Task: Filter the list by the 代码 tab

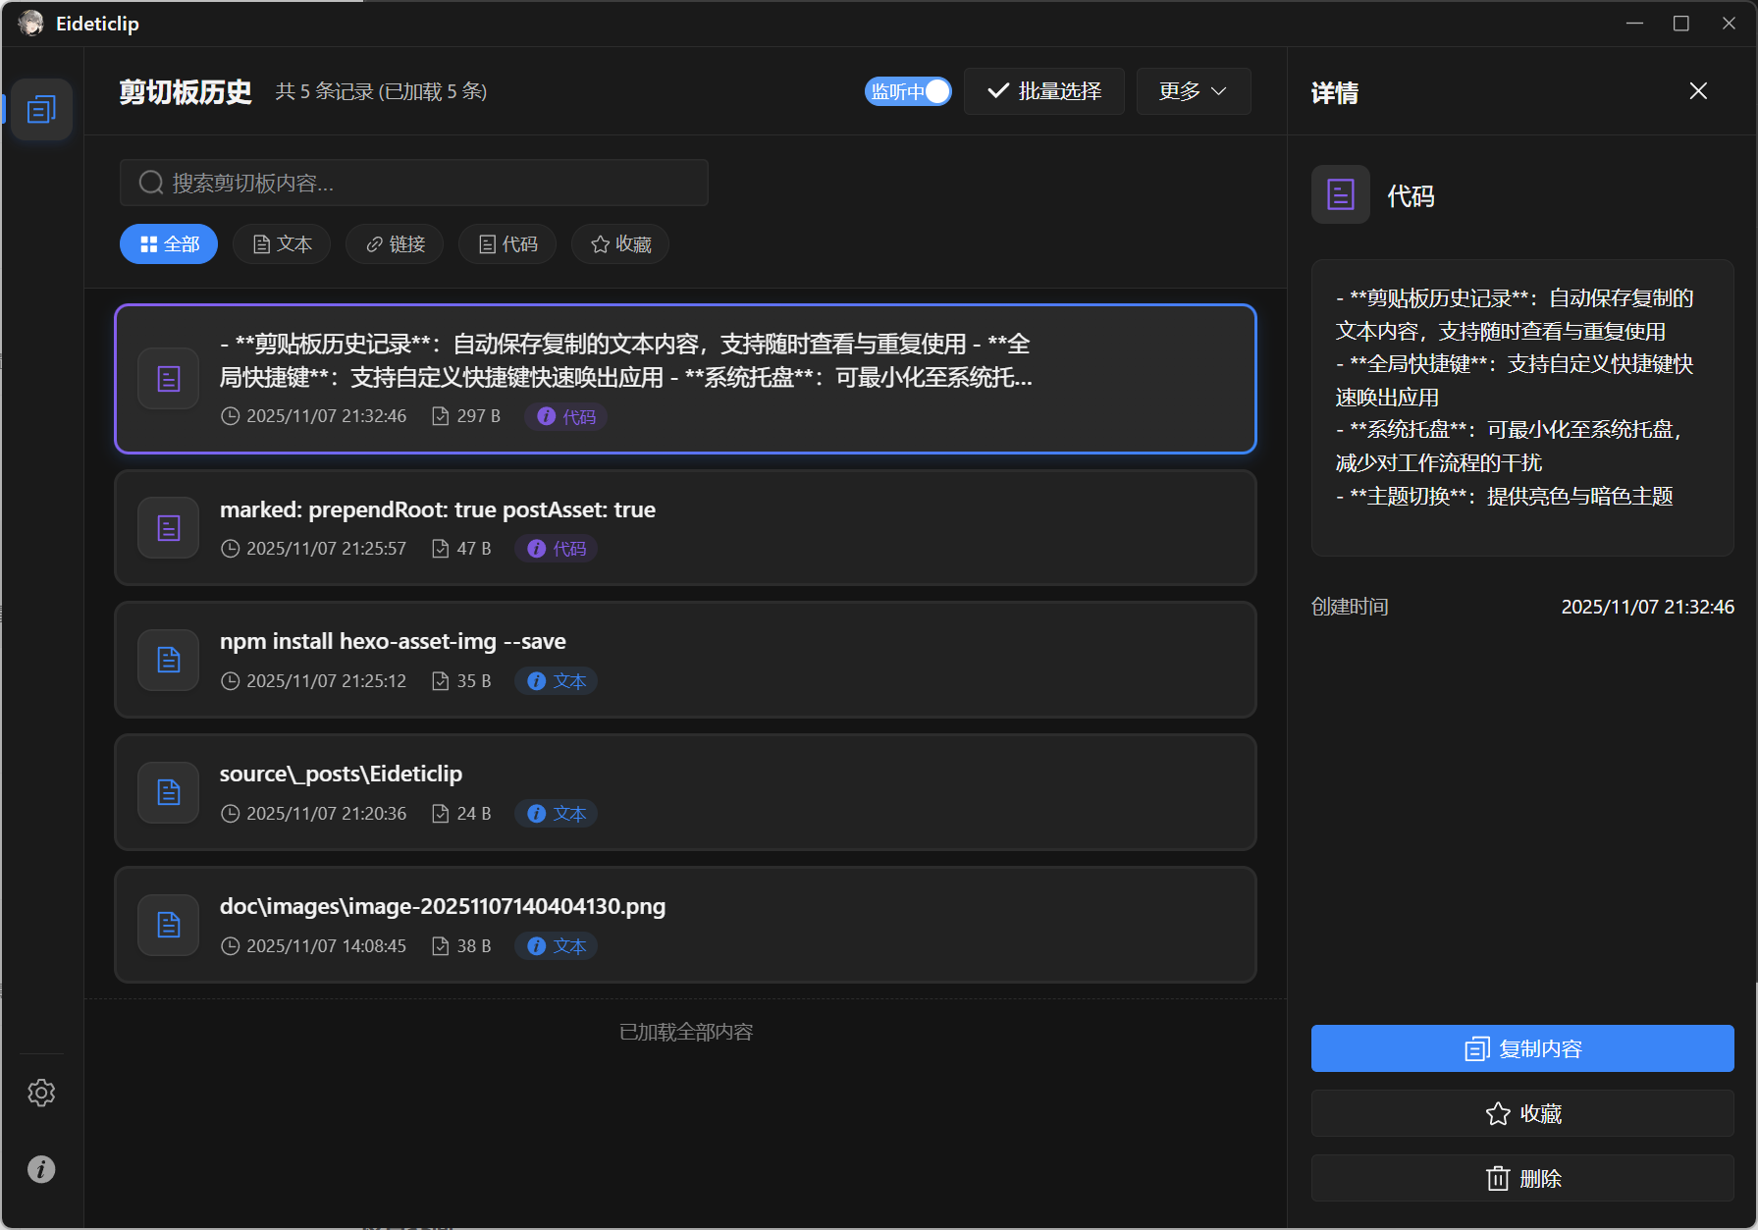Action: [x=507, y=244]
